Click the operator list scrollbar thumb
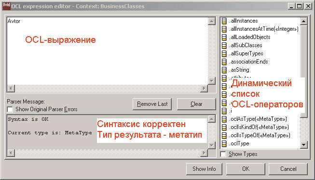This screenshot has width=315, height=180. click(303, 71)
